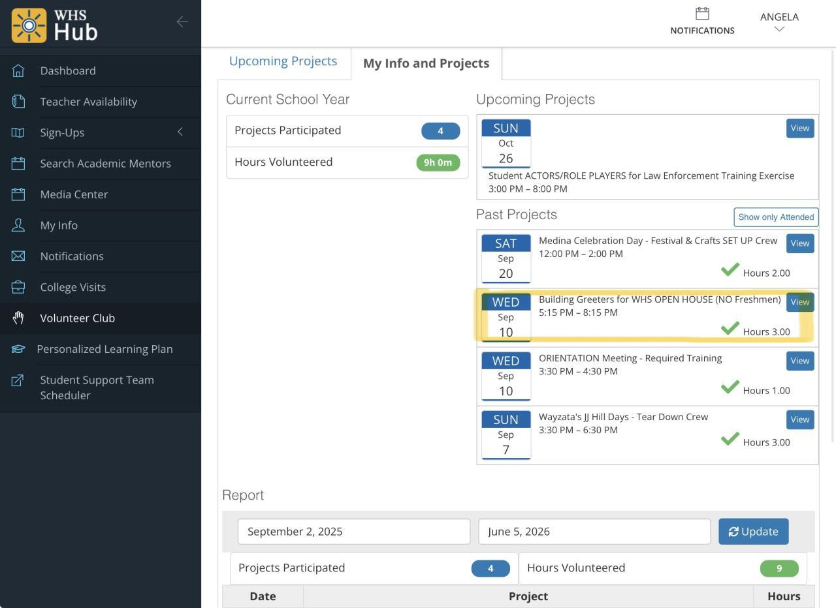Click the Update report button
The height and width of the screenshot is (608, 836).
point(753,532)
